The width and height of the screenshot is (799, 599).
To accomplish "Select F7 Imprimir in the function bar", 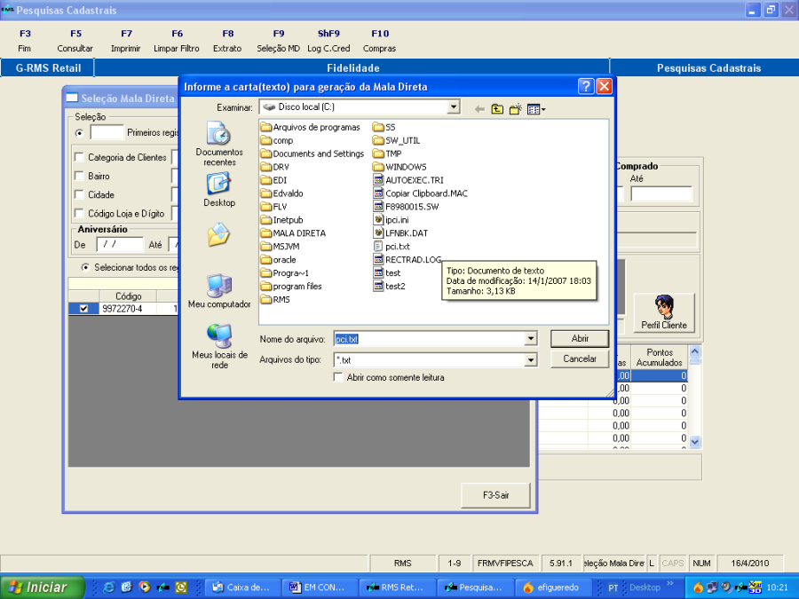I will [x=126, y=41].
